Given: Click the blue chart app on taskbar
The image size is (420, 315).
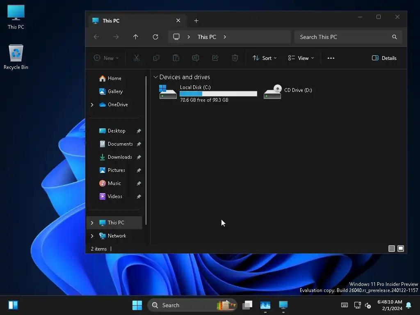Looking at the screenshot, I should coord(265,305).
